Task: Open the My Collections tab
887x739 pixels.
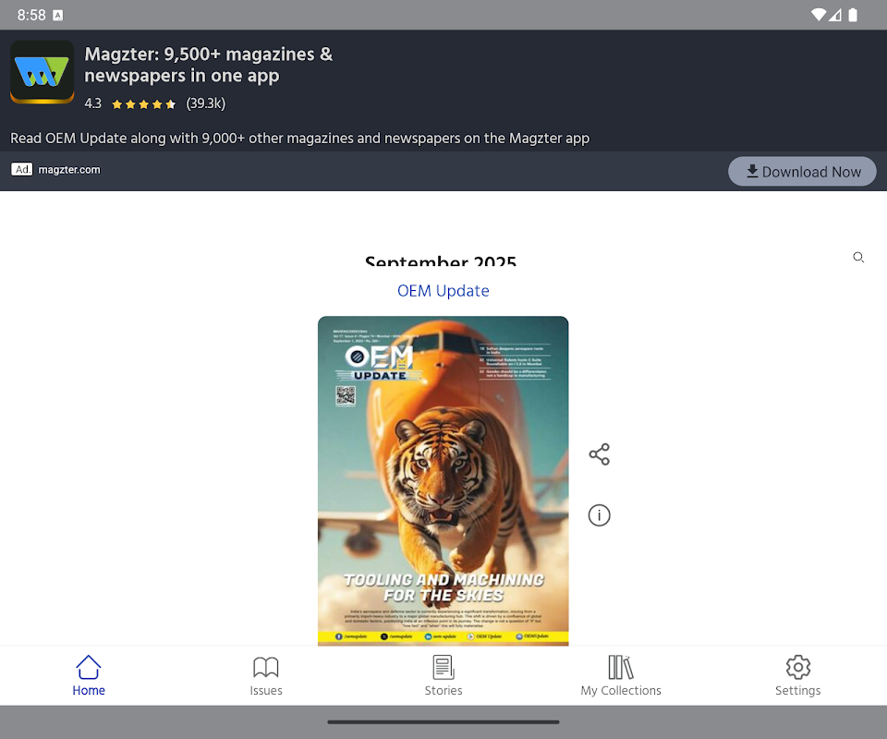Action: click(621, 675)
